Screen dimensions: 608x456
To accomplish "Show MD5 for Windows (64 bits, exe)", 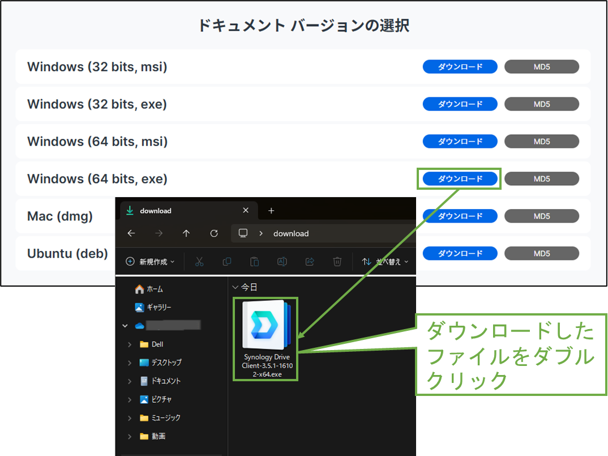I will point(542,178).
